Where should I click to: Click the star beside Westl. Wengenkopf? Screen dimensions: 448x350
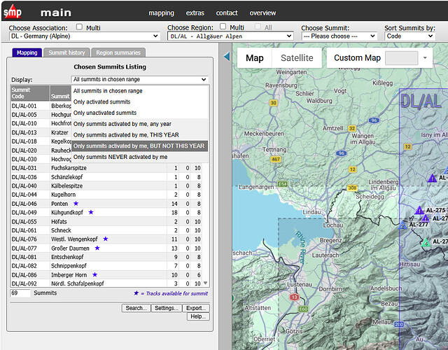pyautogui.click(x=106, y=239)
